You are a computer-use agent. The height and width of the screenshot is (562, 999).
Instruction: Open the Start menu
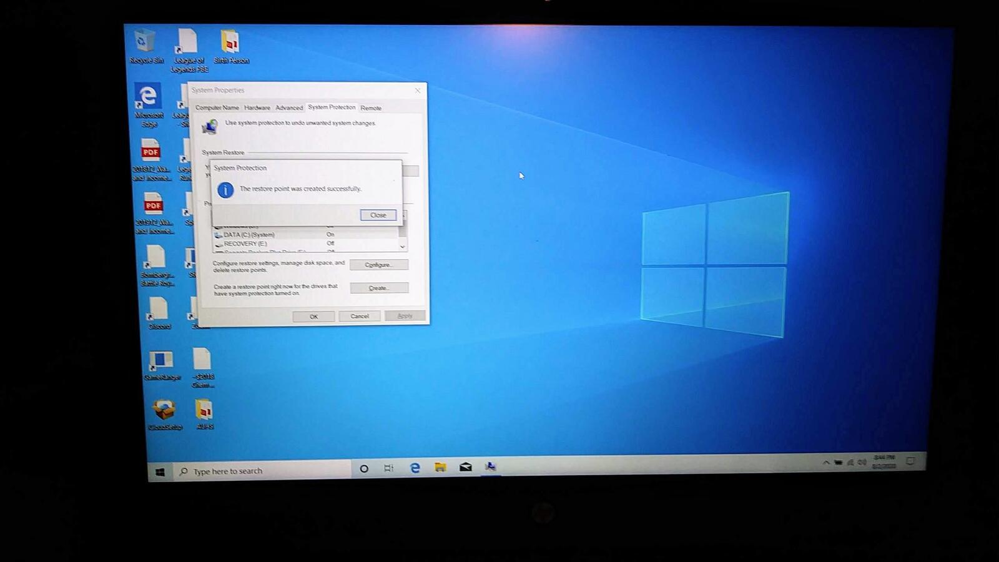160,472
